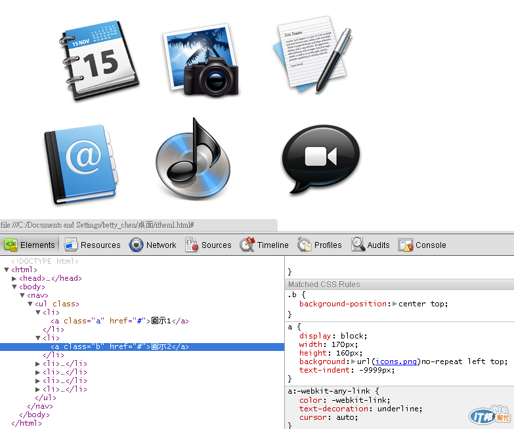Expand the background url shorthand triangle

click(353, 361)
